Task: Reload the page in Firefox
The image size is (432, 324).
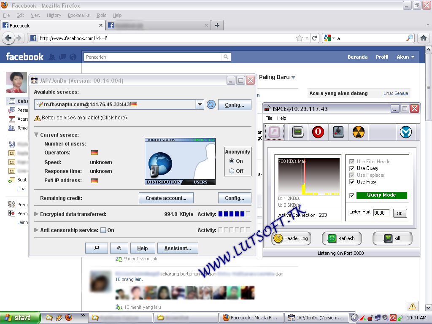Action: point(315,38)
